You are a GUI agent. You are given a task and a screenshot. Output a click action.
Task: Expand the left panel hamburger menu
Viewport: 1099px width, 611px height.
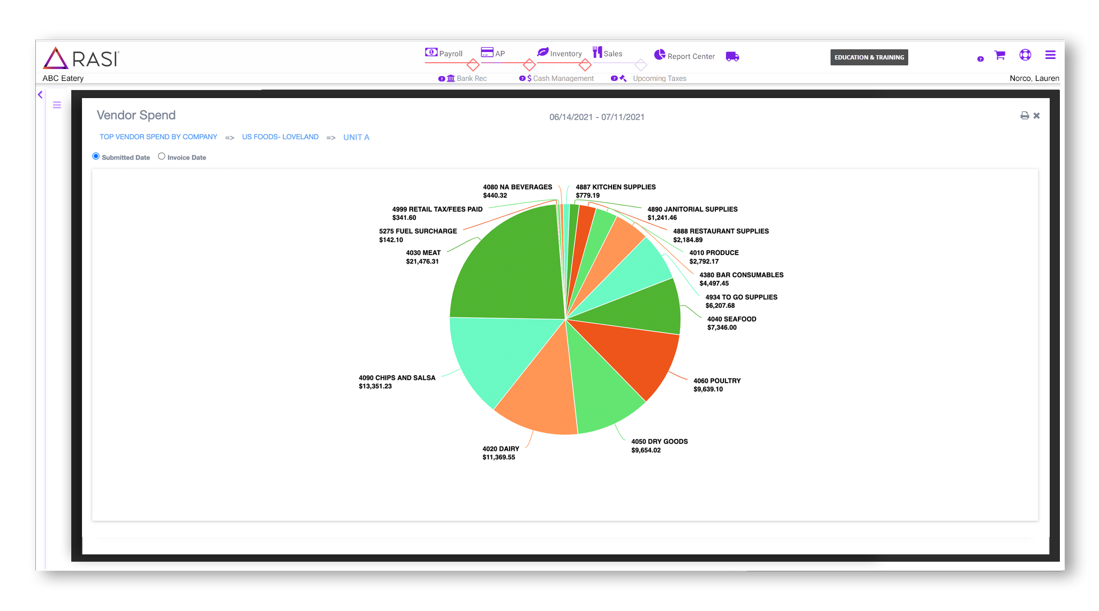tap(57, 105)
